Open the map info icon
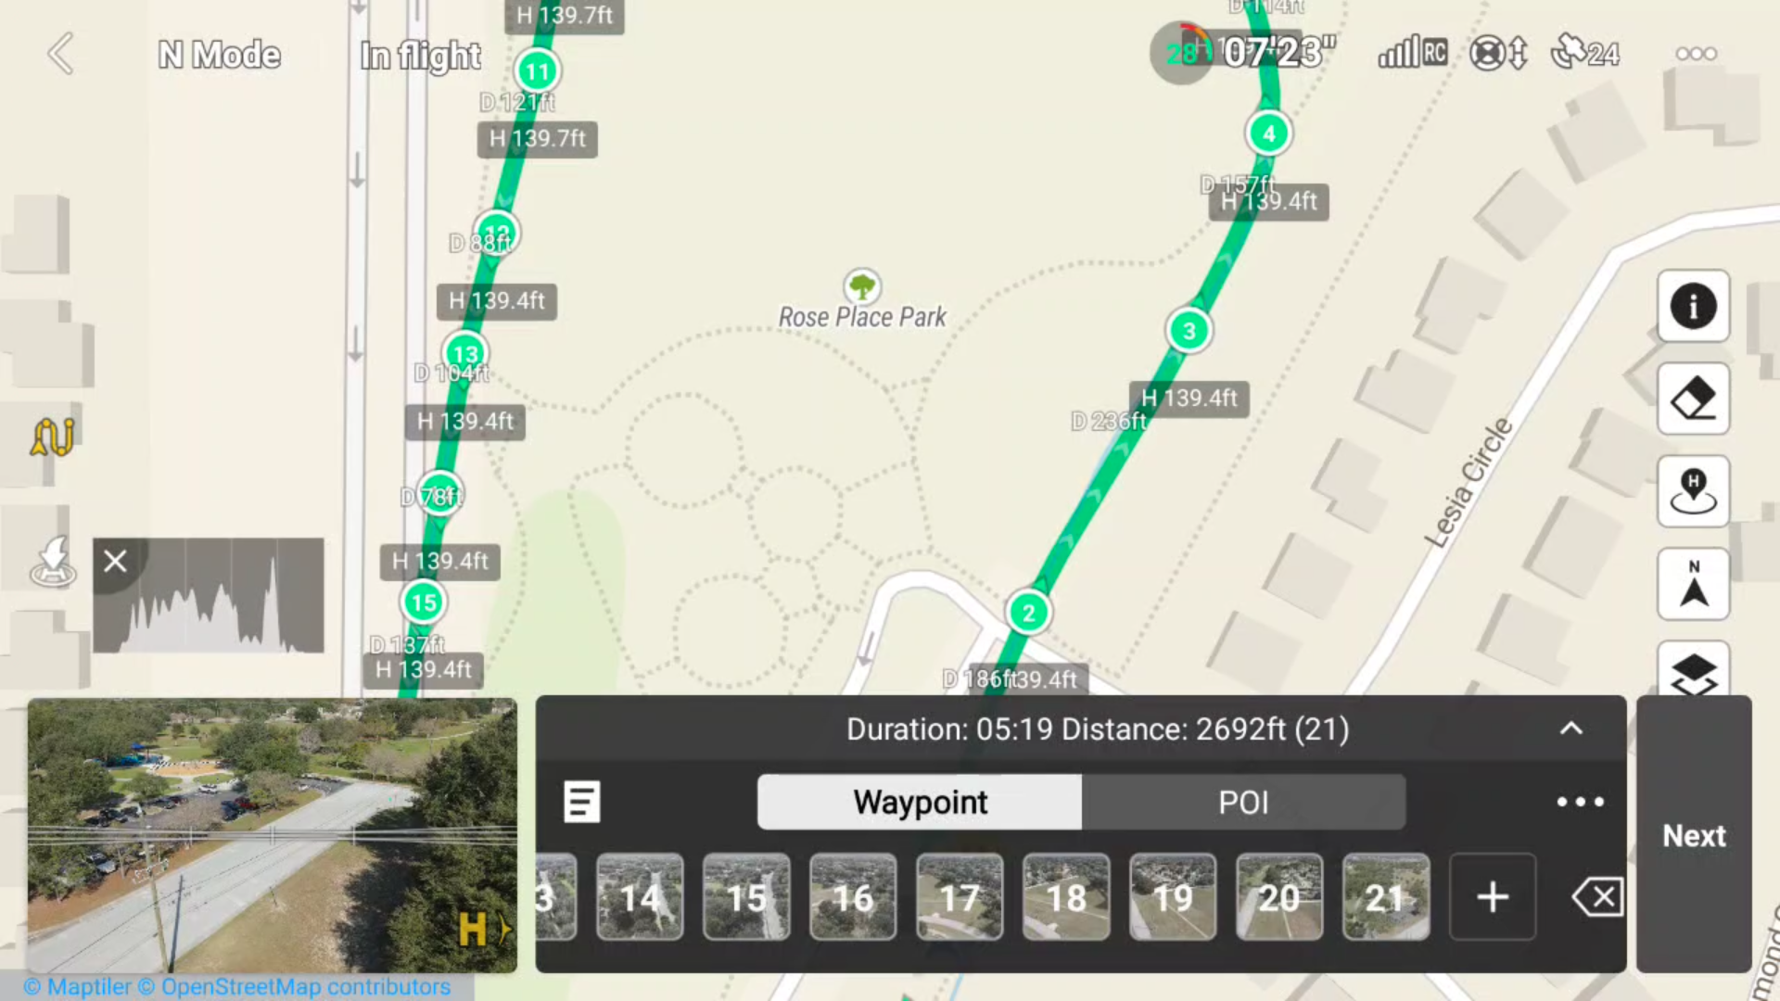The image size is (1780, 1001). click(x=1693, y=306)
